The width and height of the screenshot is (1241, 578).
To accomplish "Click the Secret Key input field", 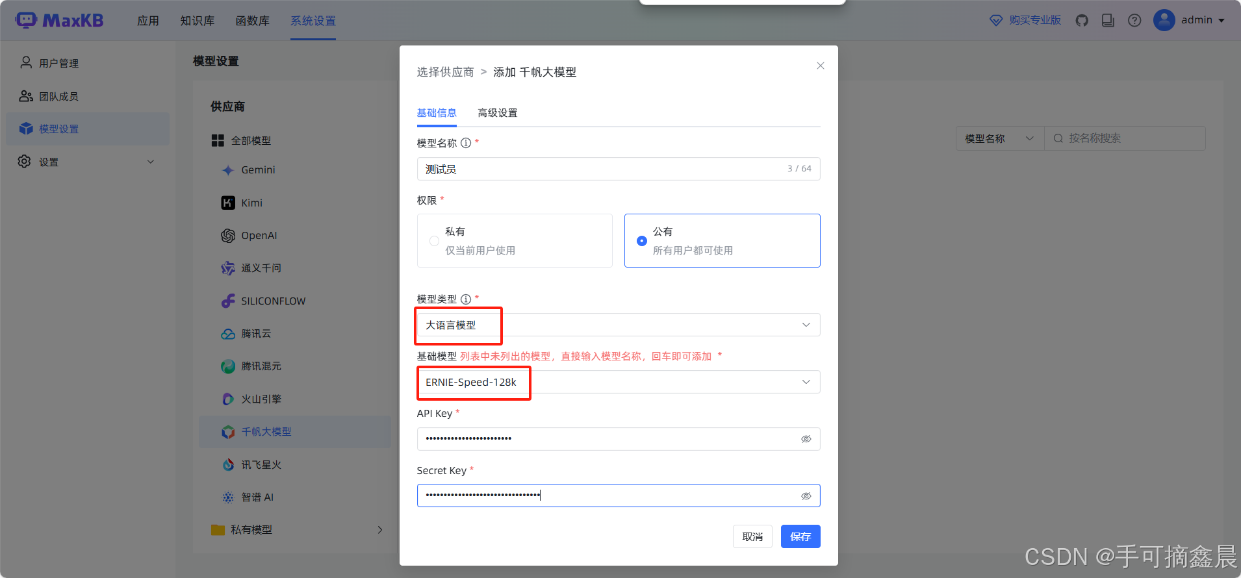I will click(619, 496).
